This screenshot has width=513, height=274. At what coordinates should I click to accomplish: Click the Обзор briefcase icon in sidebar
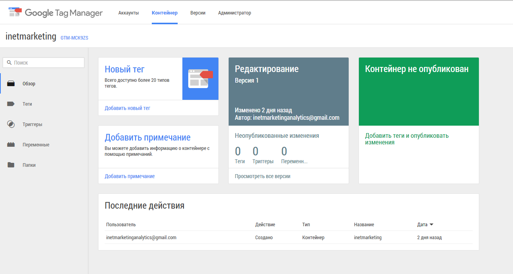pos(11,84)
